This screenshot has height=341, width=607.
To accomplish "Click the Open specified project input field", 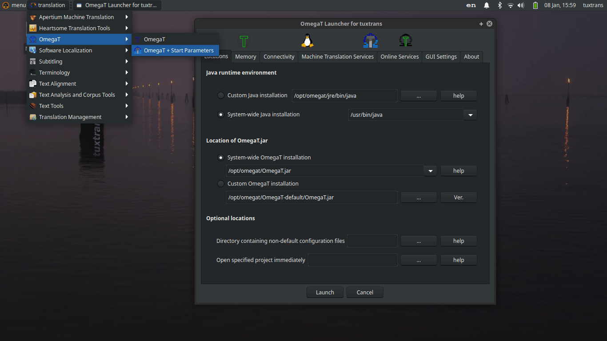I will [x=353, y=260].
